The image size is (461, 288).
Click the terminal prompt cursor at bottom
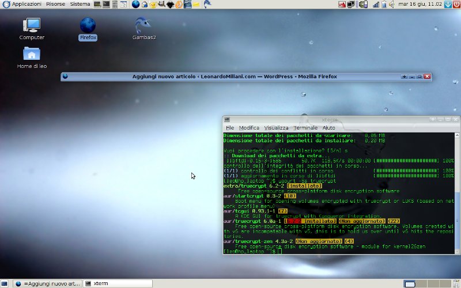[x=279, y=251]
